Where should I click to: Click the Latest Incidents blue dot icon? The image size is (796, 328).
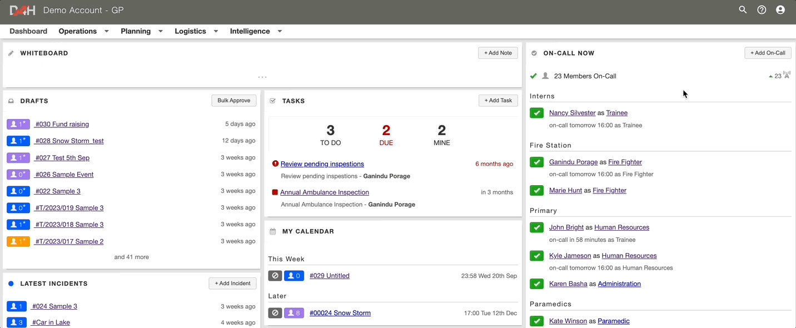point(11,284)
